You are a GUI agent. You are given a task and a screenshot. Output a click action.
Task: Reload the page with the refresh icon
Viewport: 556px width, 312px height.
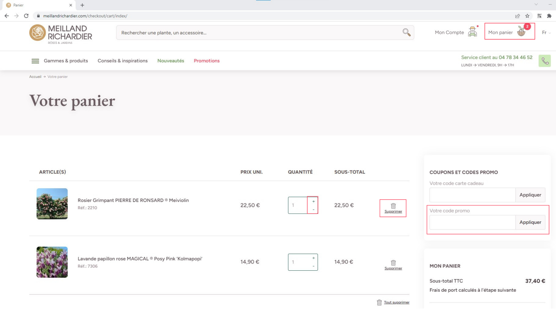coord(26,16)
